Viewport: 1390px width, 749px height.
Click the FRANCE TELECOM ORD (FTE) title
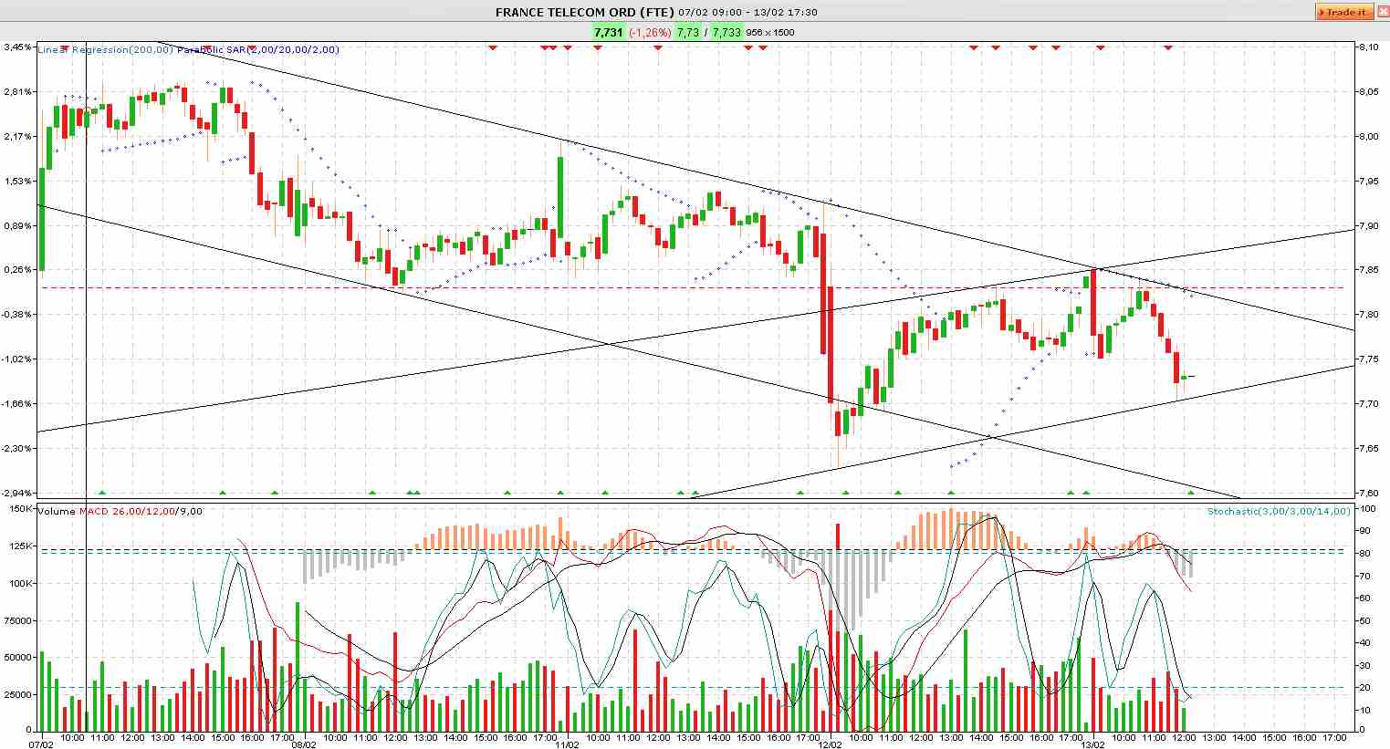tap(584, 13)
